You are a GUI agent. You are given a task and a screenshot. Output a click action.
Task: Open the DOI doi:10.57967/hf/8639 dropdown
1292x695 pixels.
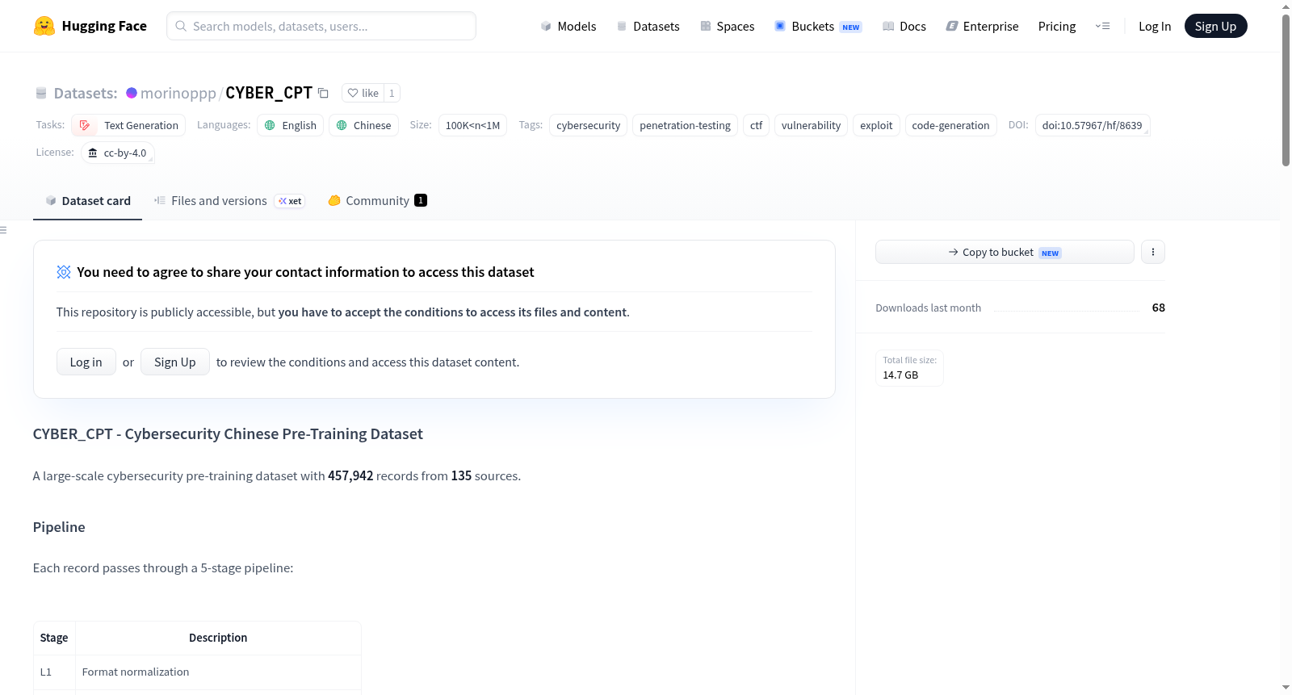point(1093,125)
